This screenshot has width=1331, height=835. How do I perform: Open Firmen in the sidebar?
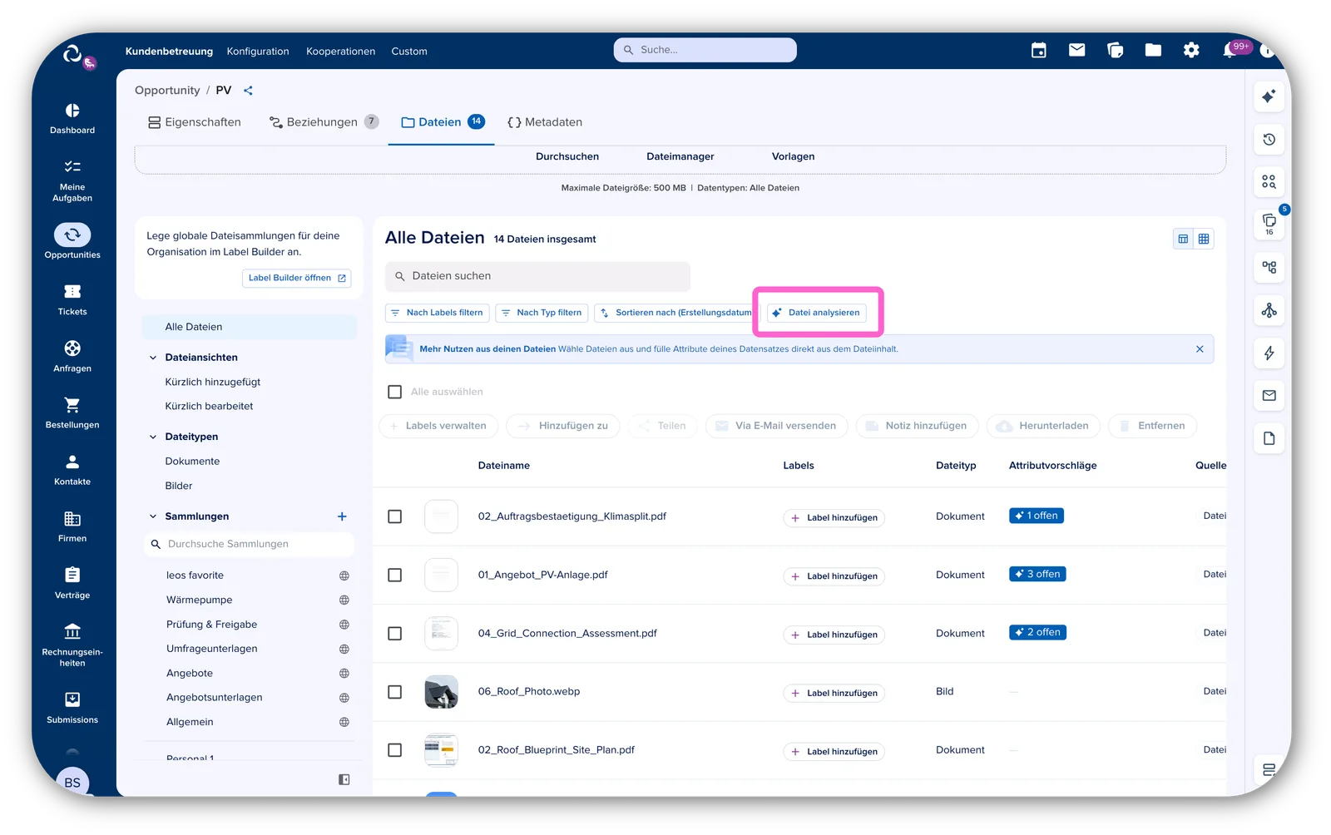[x=72, y=526]
